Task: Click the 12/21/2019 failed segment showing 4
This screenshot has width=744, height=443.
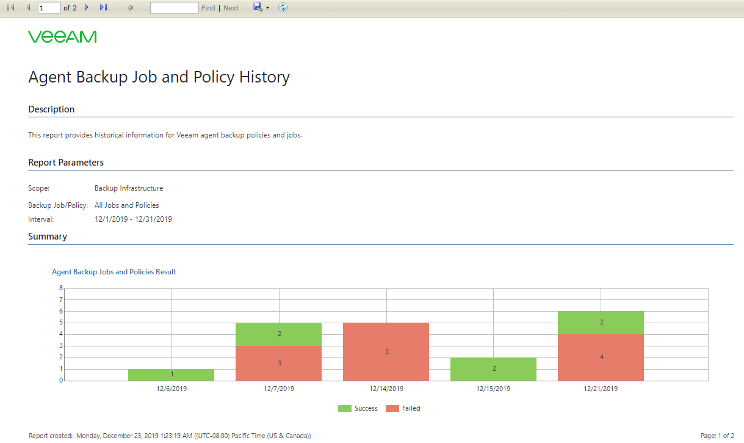Action: [x=601, y=357]
